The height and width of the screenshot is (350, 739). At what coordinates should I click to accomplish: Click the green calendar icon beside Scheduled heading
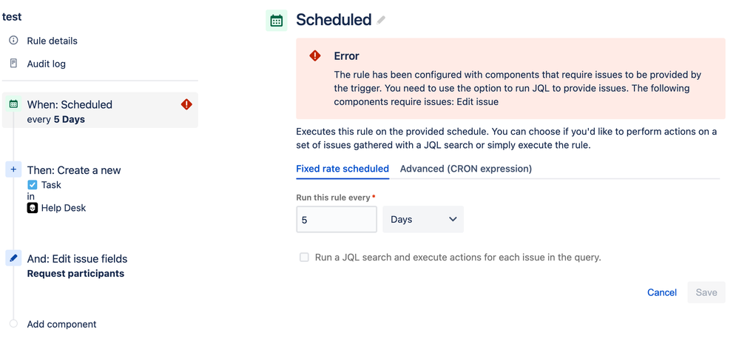(x=276, y=21)
